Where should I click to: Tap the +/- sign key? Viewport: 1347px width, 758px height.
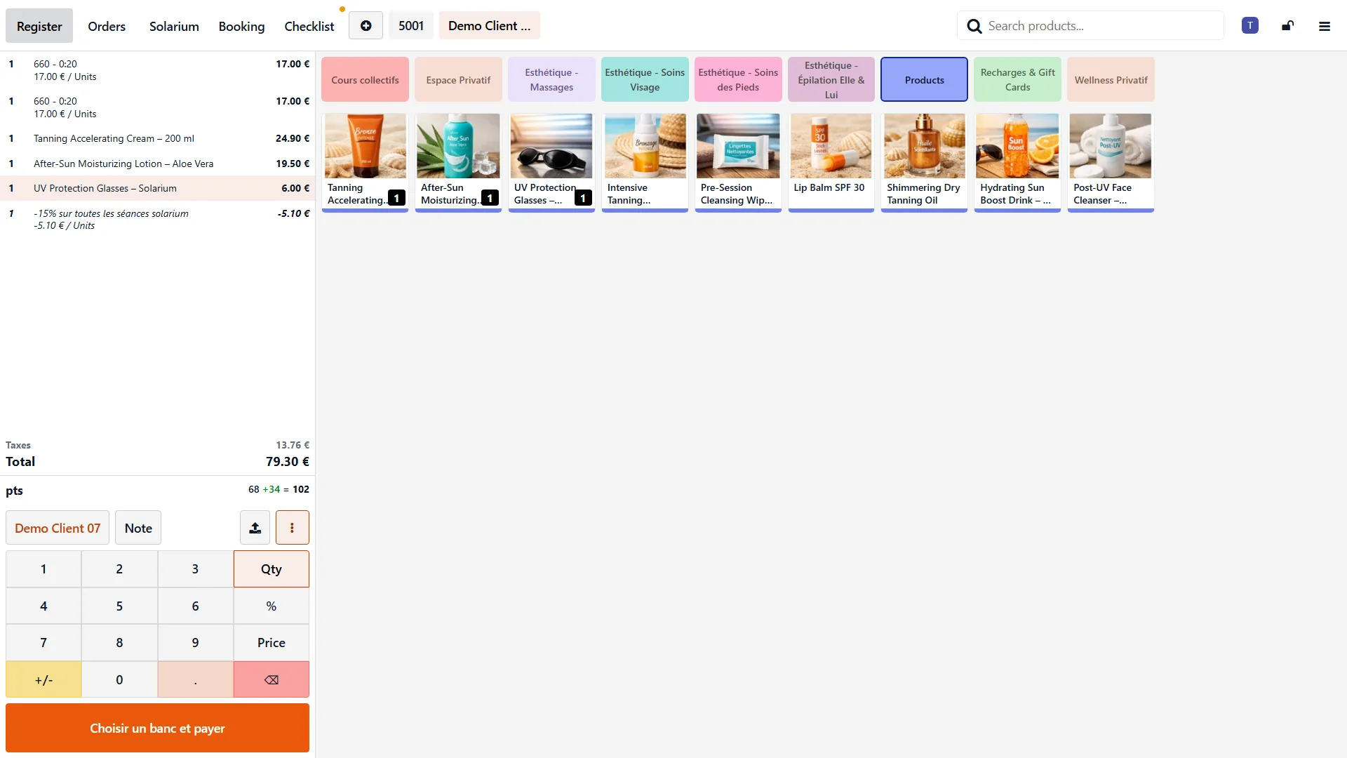click(43, 679)
